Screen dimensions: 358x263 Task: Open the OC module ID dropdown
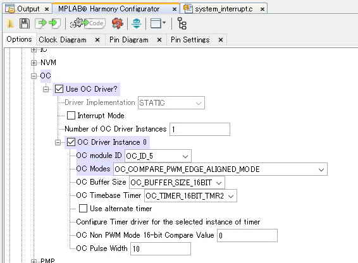pos(158,156)
